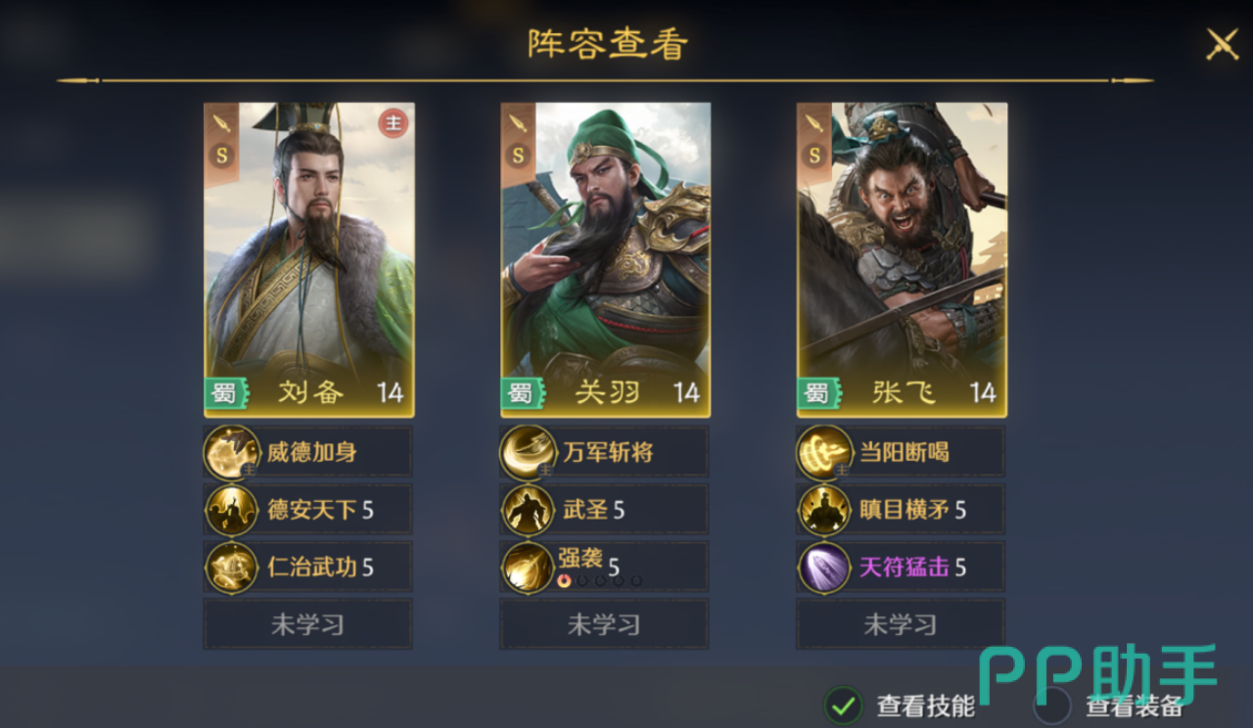Close the 阵容查看 panel with crossed swords
The image size is (1253, 728).
coord(1222,44)
